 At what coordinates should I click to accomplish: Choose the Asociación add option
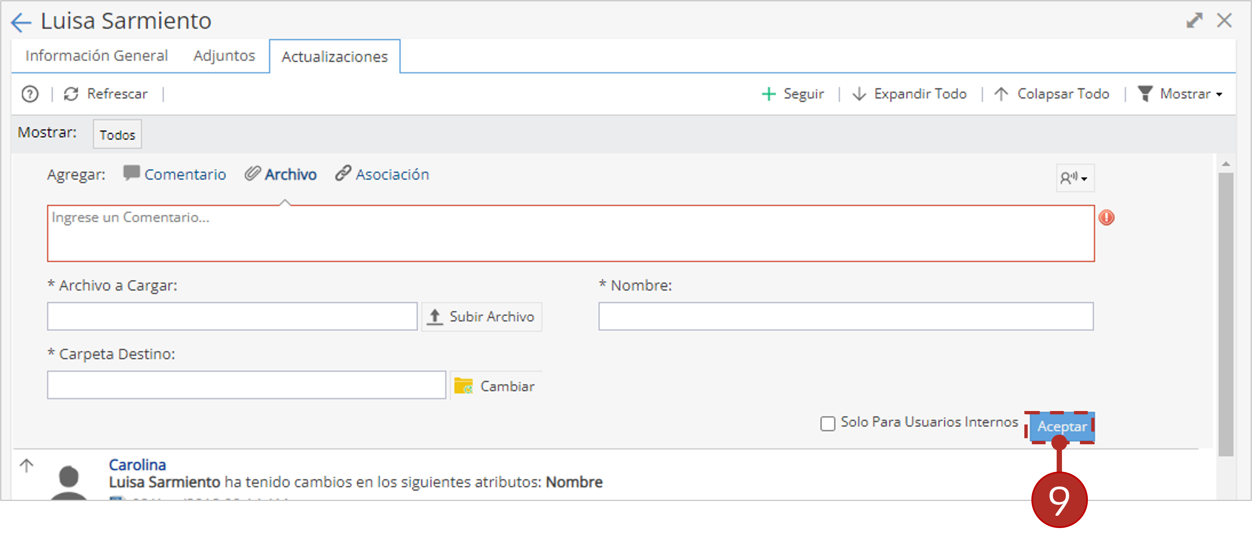pos(392,174)
